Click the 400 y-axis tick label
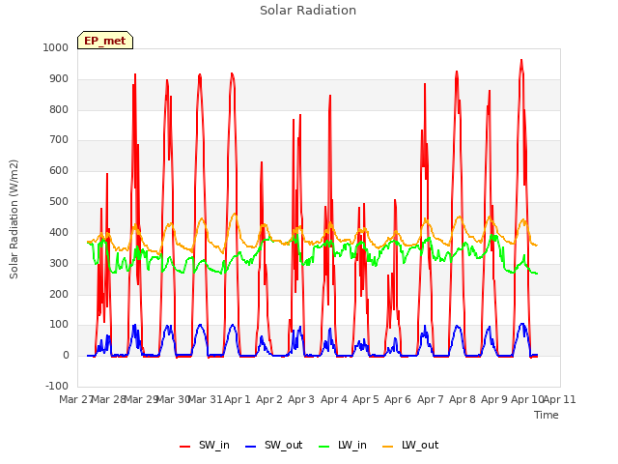This screenshot has width=618, height=464. pyautogui.click(x=59, y=233)
